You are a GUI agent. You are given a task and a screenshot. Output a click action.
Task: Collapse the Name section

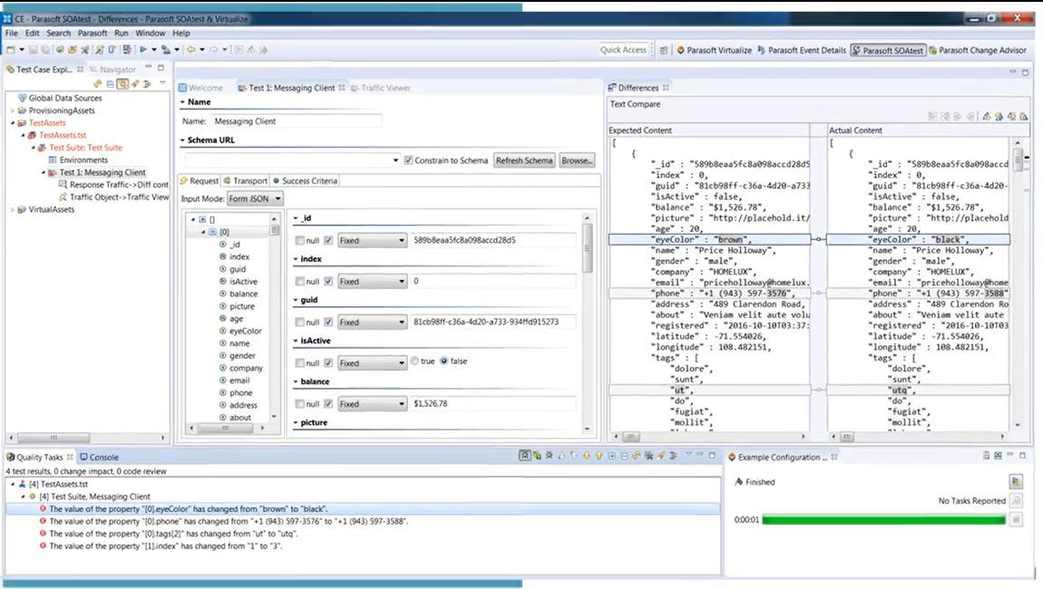click(183, 102)
